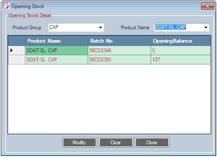The width and height of the screenshot is (217, 158).
Task: Click the Close button at bottom
Action: [x=152, y=143]
